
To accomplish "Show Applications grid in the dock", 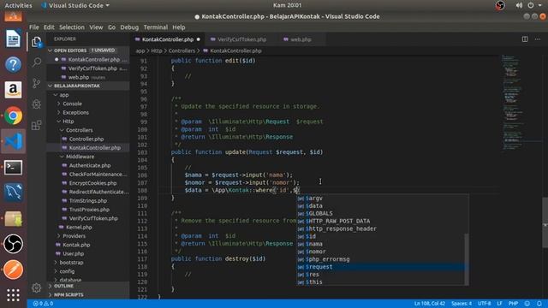I will pos(14,295).
